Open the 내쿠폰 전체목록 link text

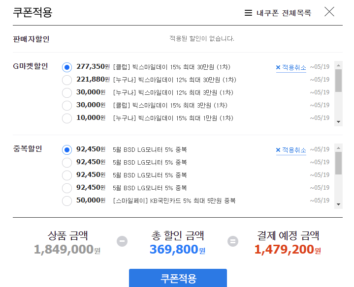click(x=284, y=13)
